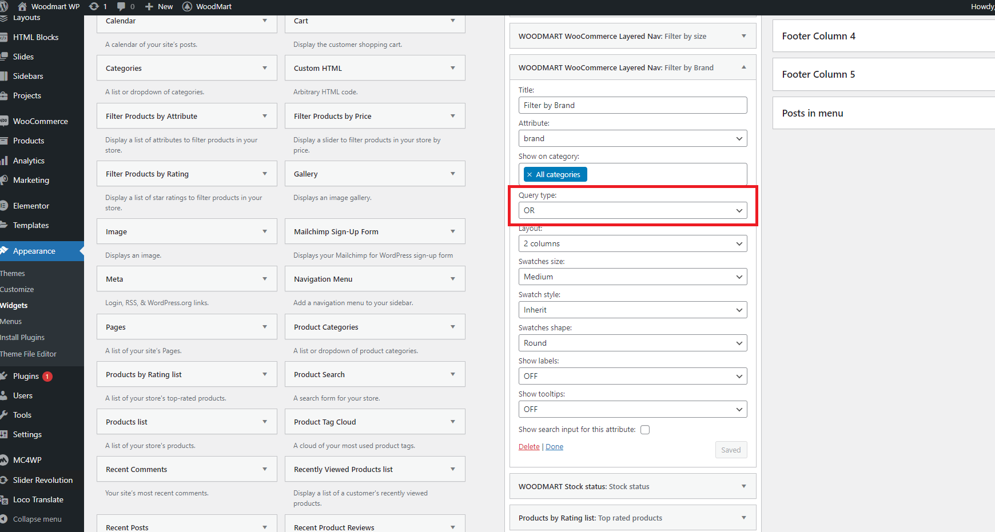Click New in the admin bar
Screen dimensions: 995x532
point(159,6)
